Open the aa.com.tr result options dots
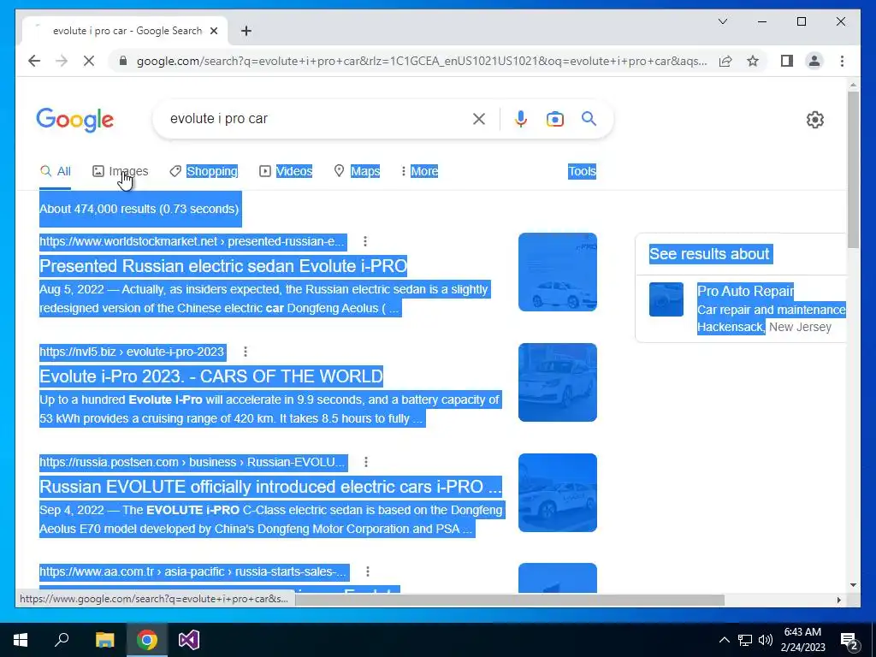This screenshot has width=876, height=657. (368, 571)
